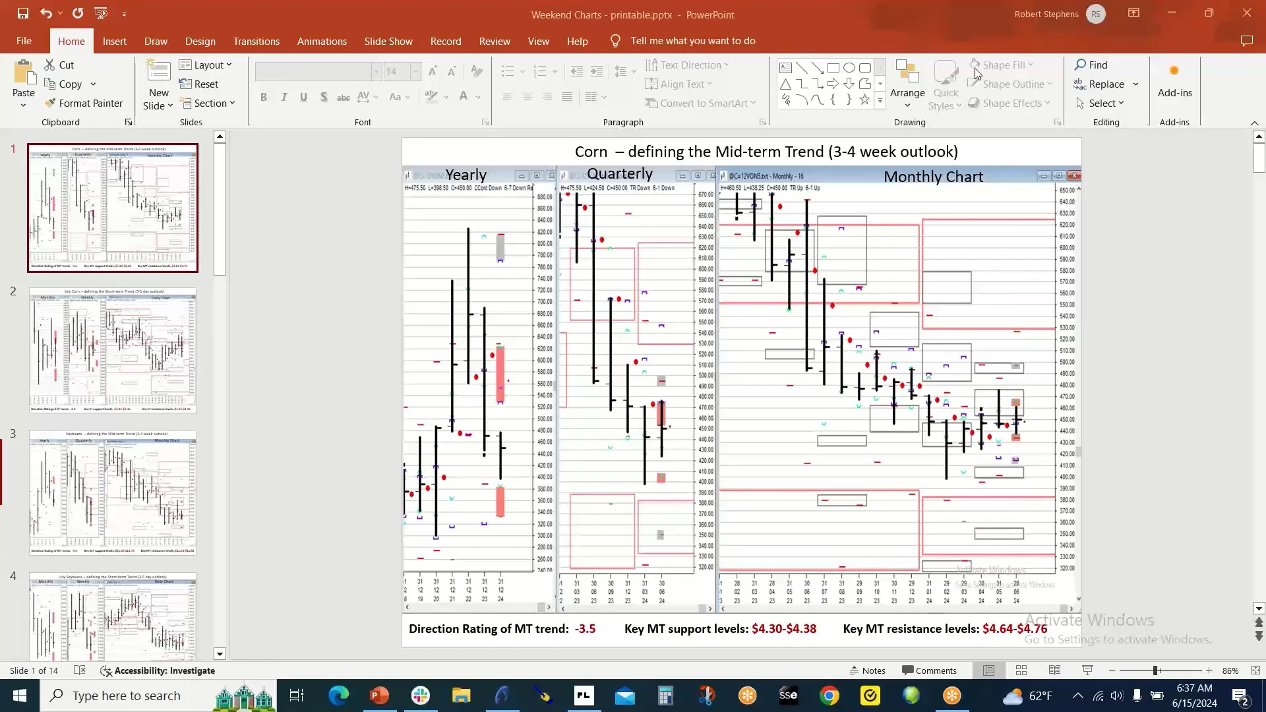
Task: Expand shapes gallery More arrow
Action: coord(880,100)
